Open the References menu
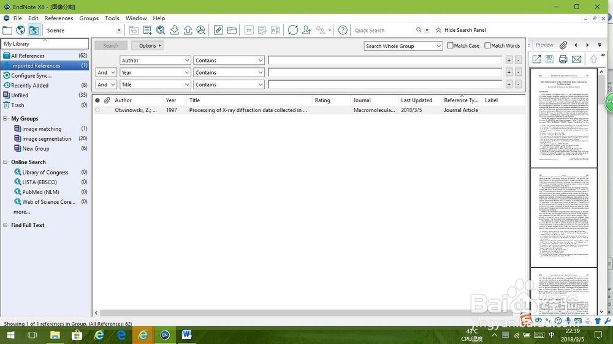 (59, 18)
